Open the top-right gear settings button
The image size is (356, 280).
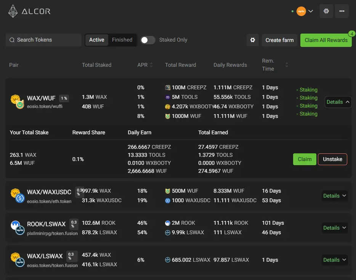tap(326, 11)
